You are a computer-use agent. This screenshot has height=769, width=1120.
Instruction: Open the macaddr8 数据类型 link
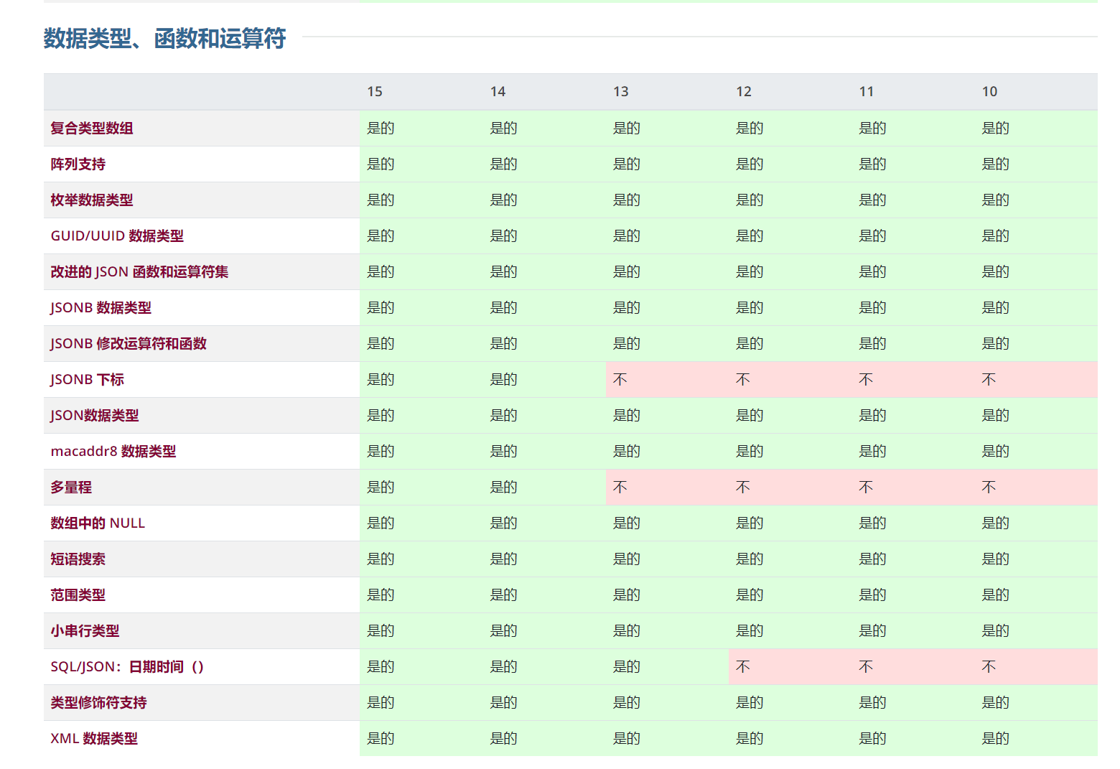tap(113, 452)
